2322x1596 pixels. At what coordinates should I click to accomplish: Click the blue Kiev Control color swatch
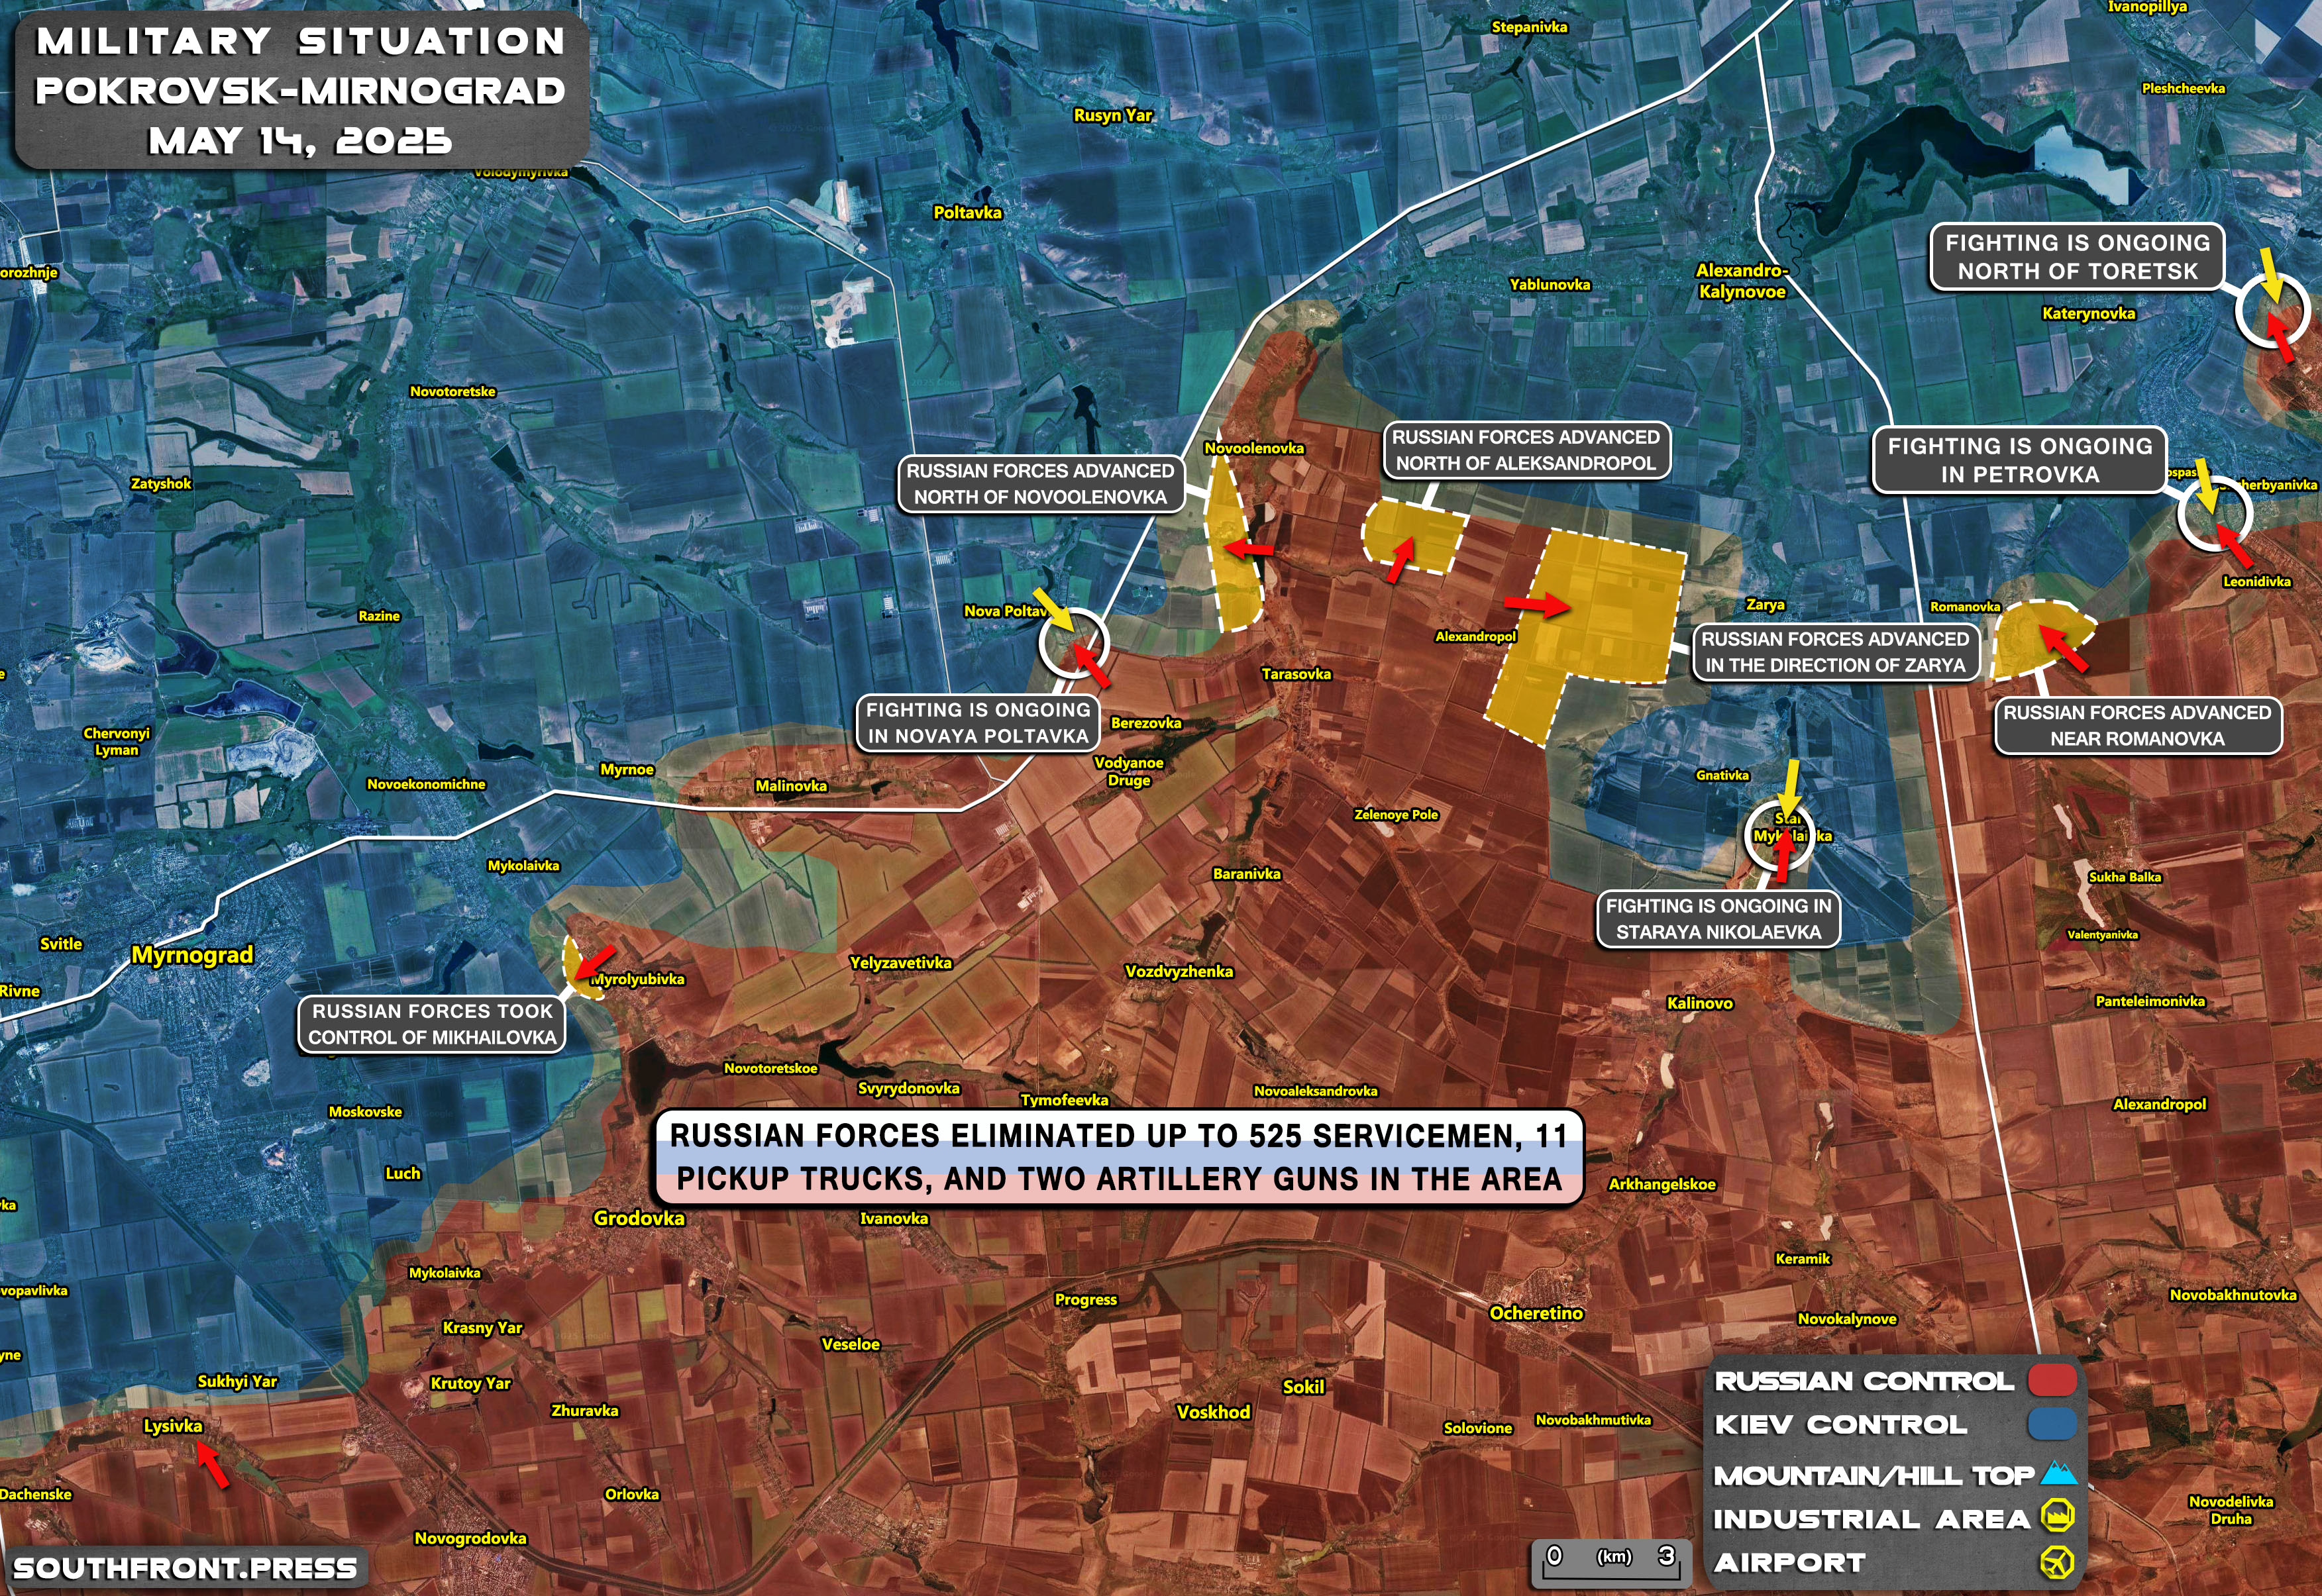[2052, 1424]
